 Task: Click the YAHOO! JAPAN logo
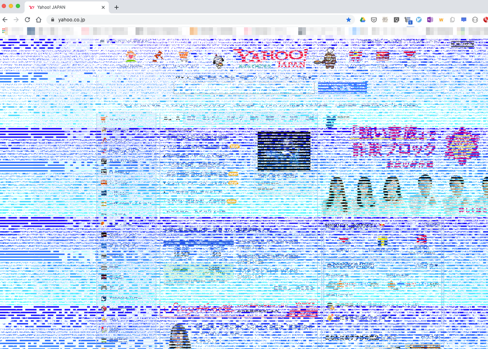click(x=272, y=59)
